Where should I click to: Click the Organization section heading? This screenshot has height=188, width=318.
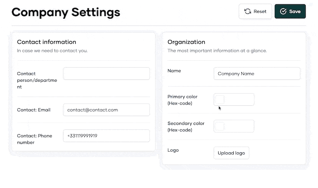click(186, 42)
